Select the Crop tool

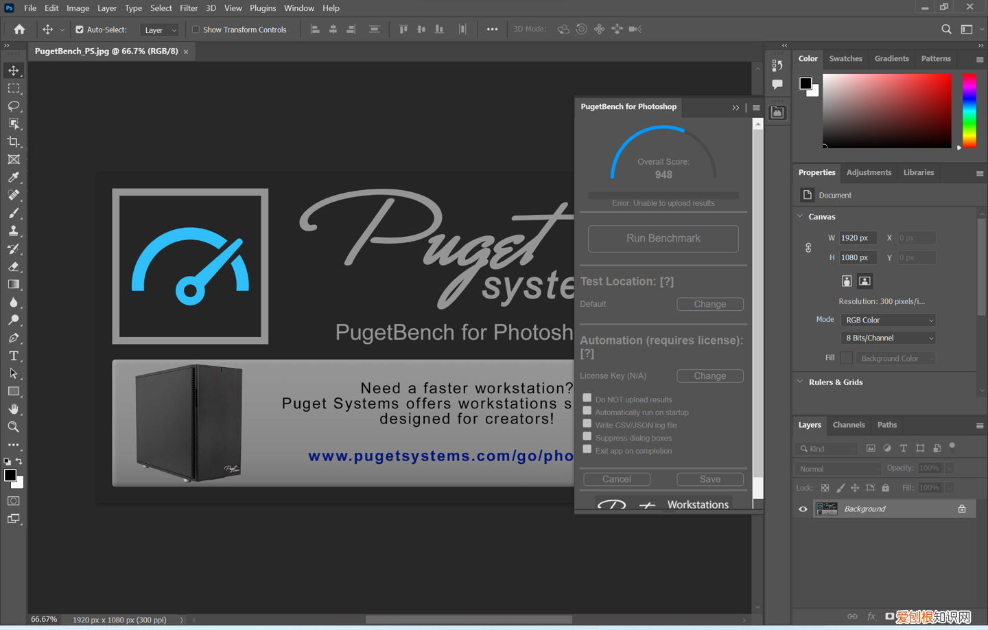click(x=14, y=142)
